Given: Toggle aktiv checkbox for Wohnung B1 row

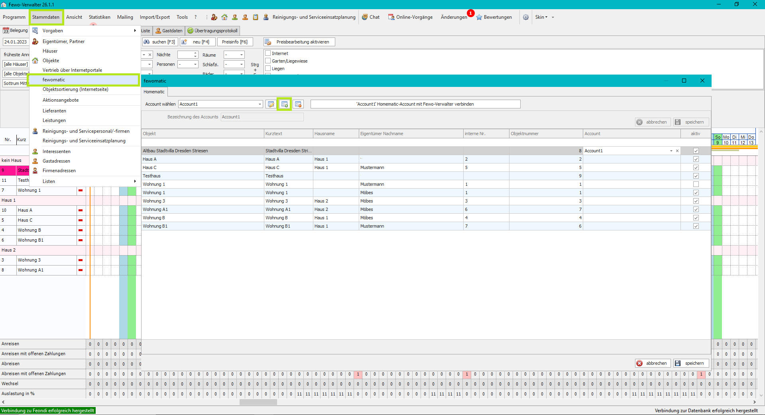Looking at the screenshot, I should 696,226.
